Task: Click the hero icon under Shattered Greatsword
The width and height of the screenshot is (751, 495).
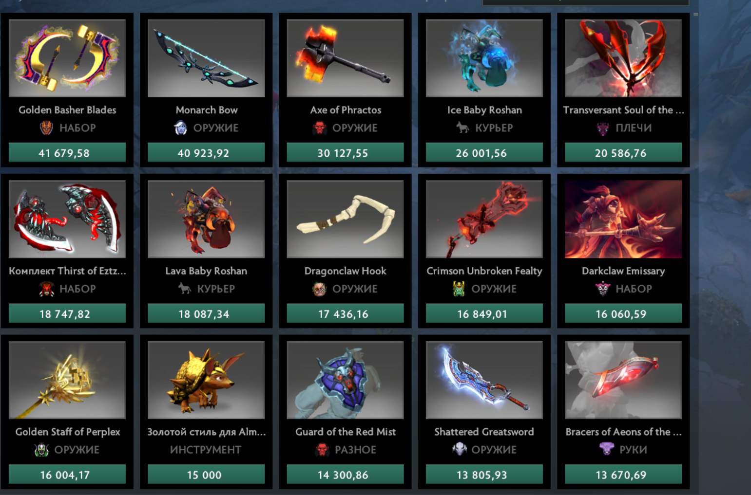Action: coord(459,449)
